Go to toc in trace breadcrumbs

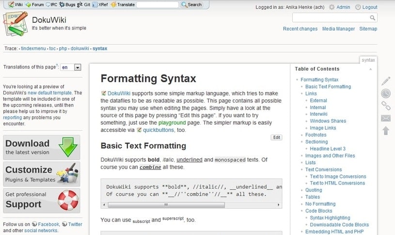52,48
